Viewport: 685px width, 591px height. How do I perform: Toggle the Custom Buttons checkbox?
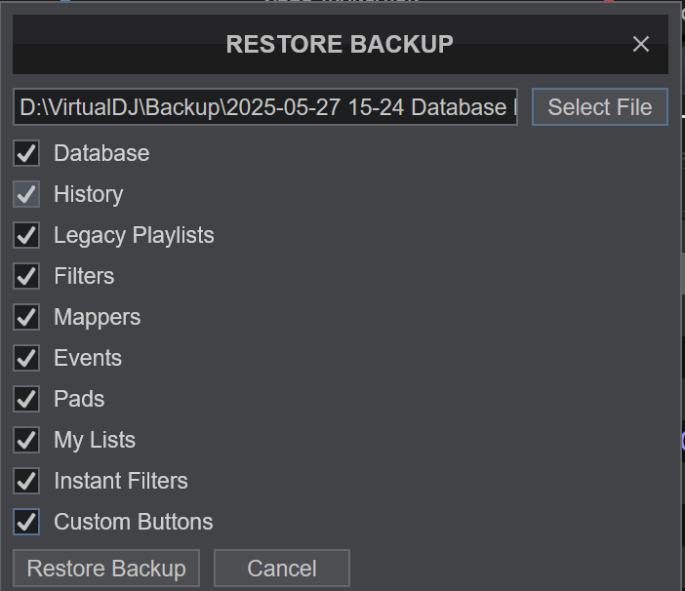coord(26,522)
